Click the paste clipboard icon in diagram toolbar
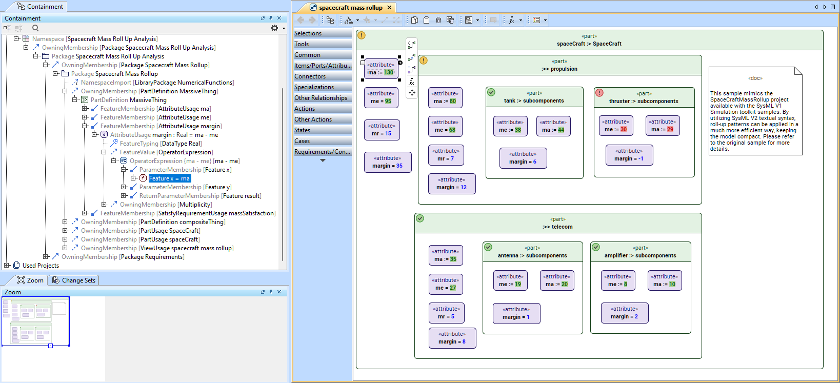840x383 pixels. click(426, 20)
